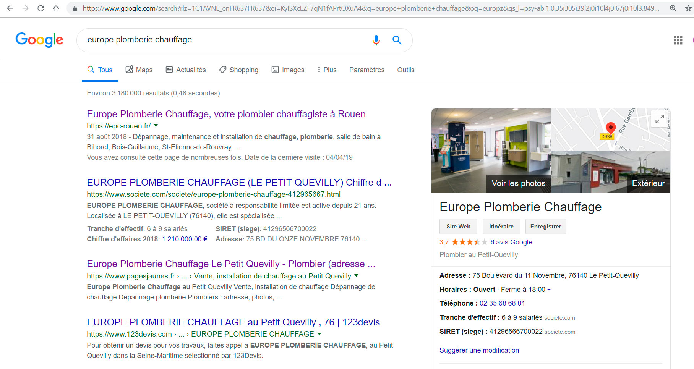Click the Europe Plomberie Chauffage panel title
The height and width of the screenshot is (369, 694).
click(x=520, y=207)
